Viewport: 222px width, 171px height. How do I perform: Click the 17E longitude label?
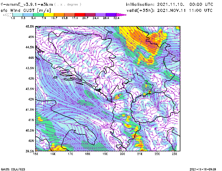[x=70, y=154]
